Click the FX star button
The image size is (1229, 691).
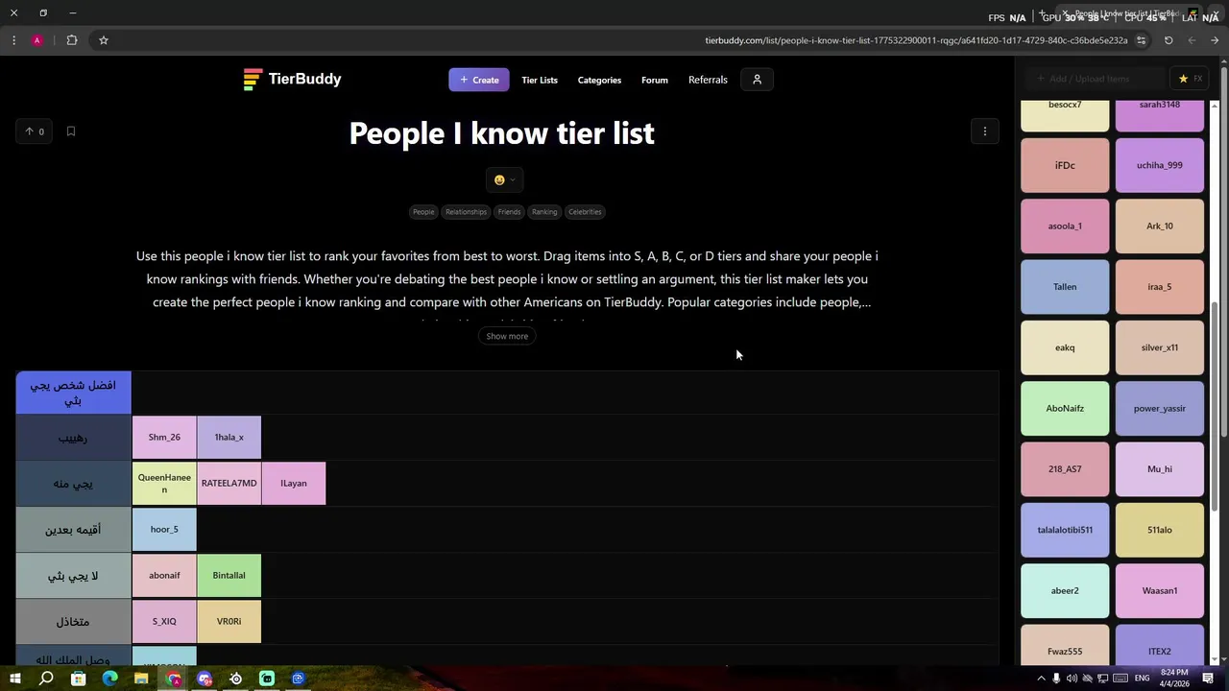click(x=1191, y=79)
